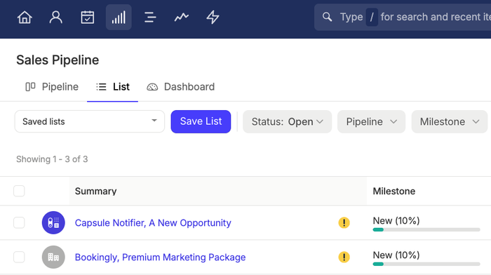Expand the Milestone filter dropdown
The width and height of the screenshot is (491, 275).
tap(450, 121)
